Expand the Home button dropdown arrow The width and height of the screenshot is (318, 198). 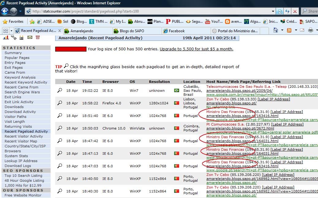[x=282, y=30]
